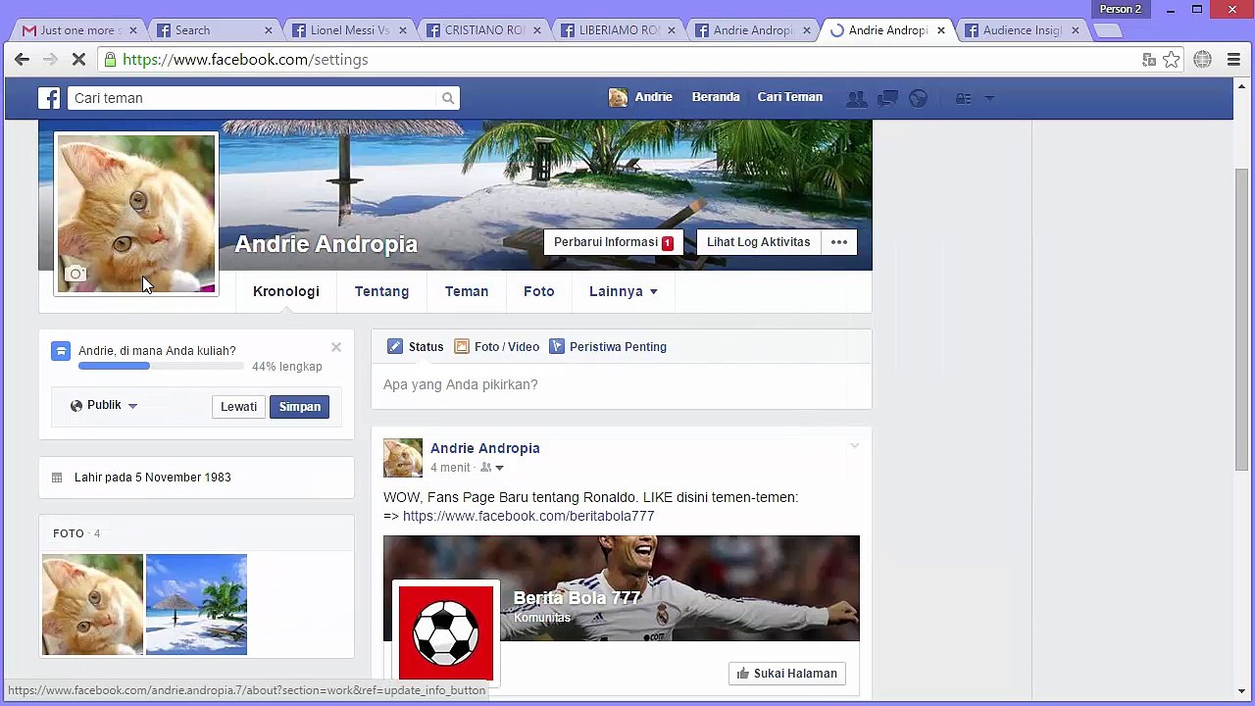1255x706 pixels.
Task: Click camera icon on profile picture
Action: click(x=75, y=274)
